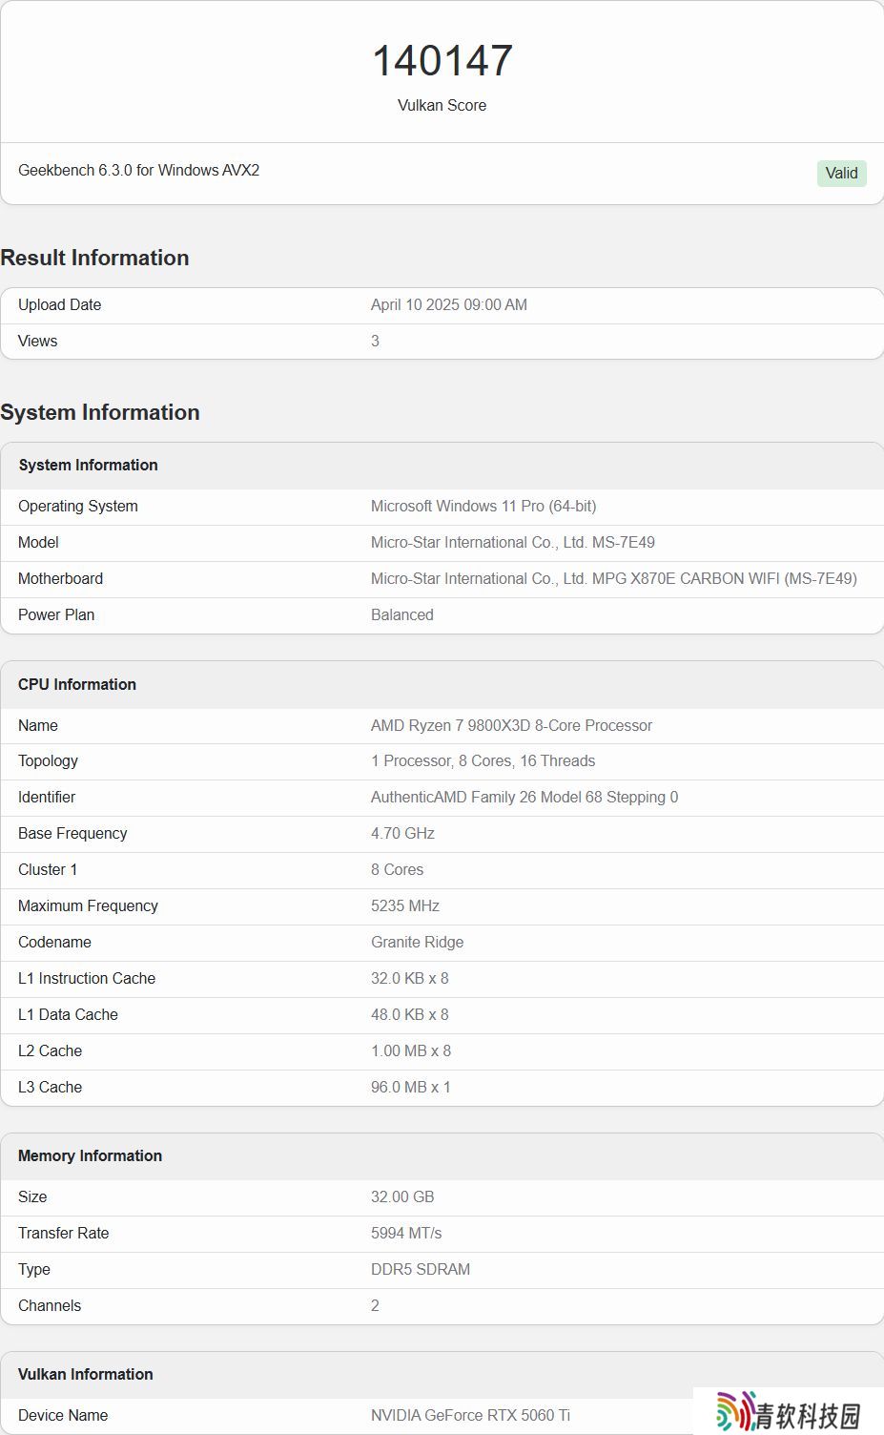The image size is (884, 1435).
Task: Click the Cluster 1 row label
Action: pyautogui.click(x=48, y=870)
